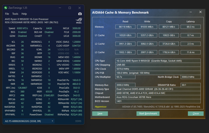Close the ZenTimings window
209x133 pixels.
pos(80,8)
